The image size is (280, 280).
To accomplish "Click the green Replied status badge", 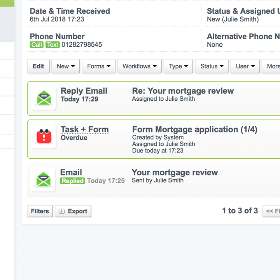I will pos(72,181).
